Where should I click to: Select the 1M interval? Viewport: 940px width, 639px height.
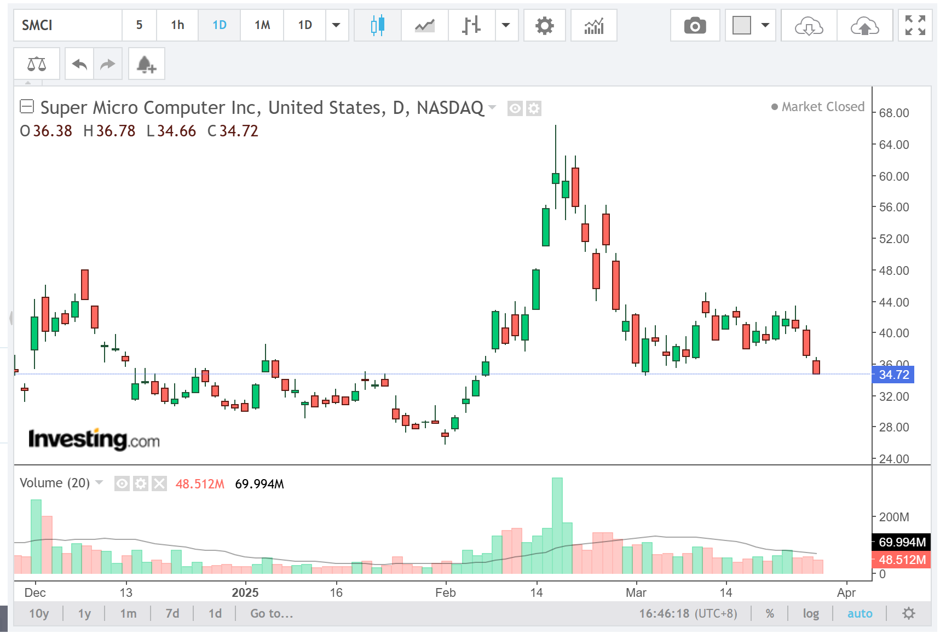(x=262, y=25)
